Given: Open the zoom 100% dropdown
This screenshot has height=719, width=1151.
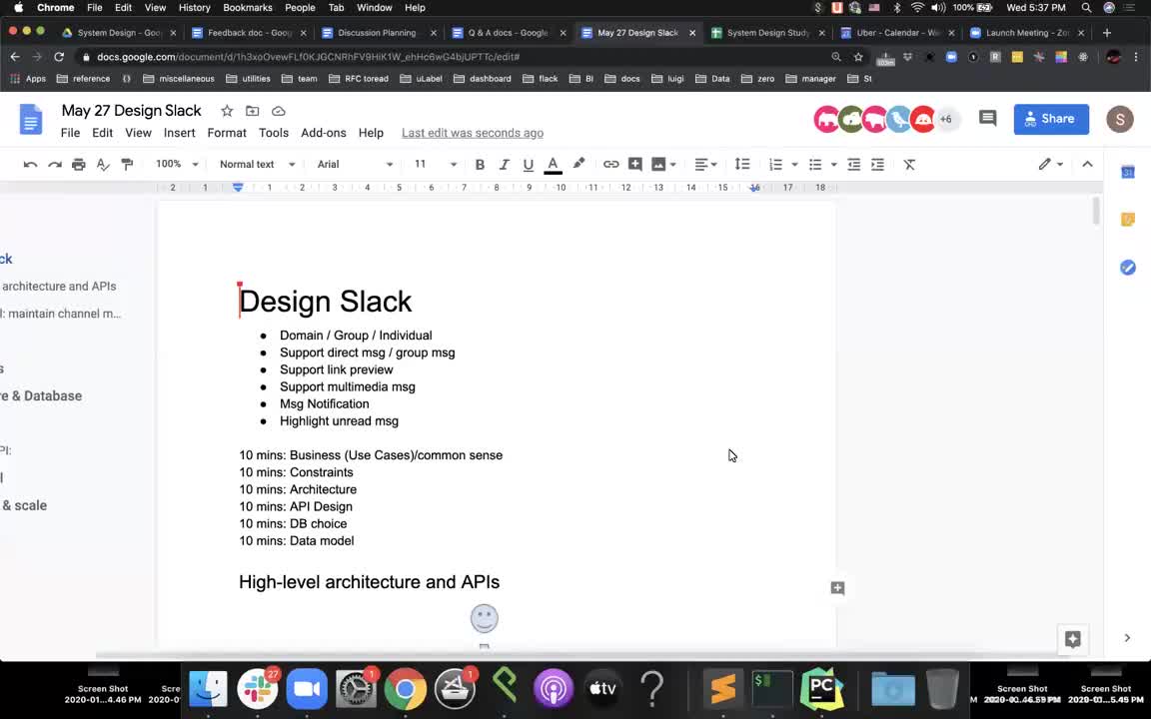Looking at the screenshot, I should tap(177, 165).
